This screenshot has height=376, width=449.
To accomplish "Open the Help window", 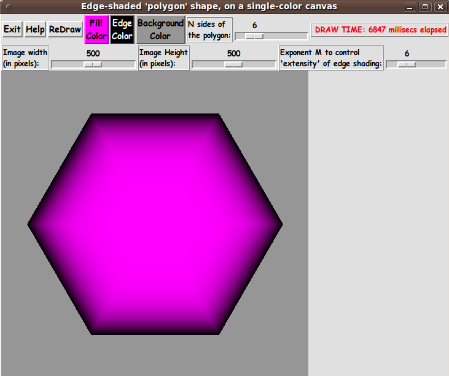I will [x=35, y=29].
